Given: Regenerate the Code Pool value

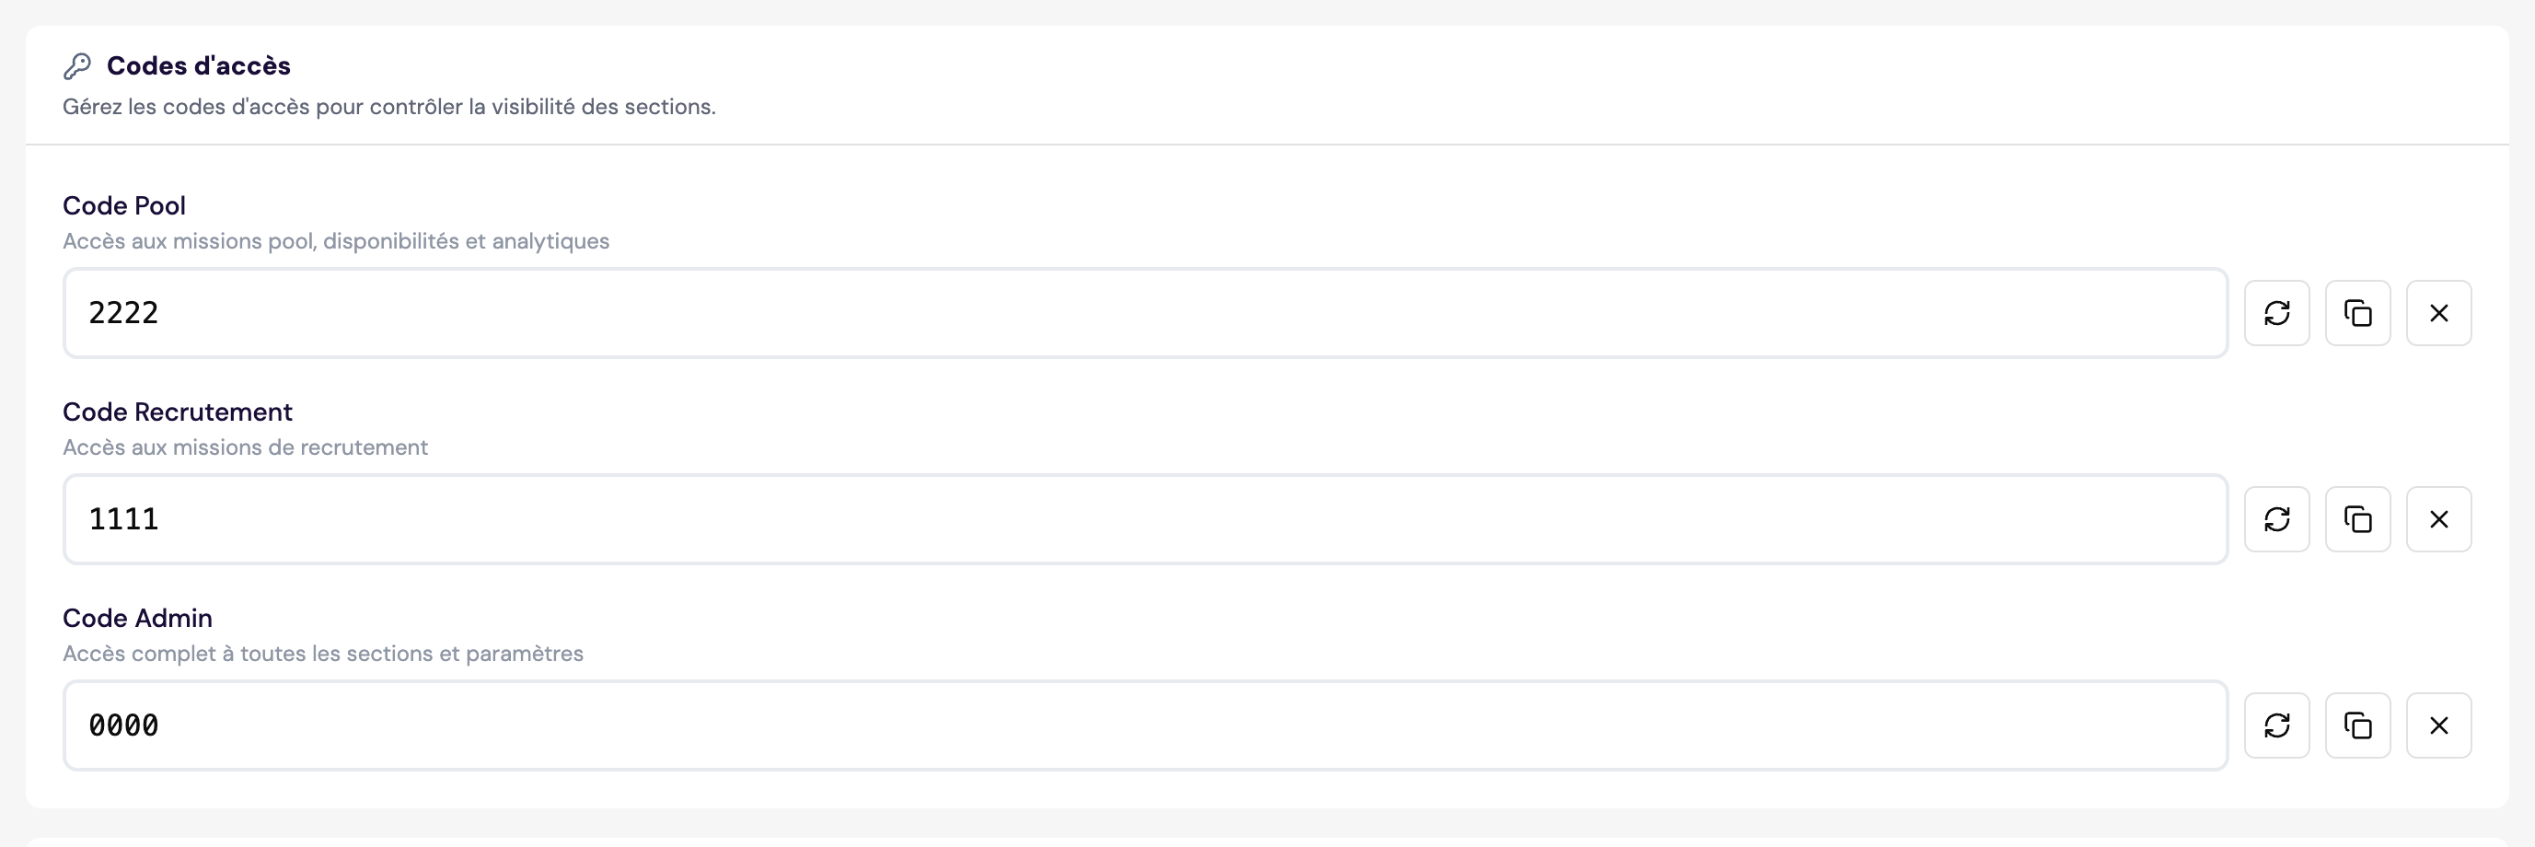Looking at the screenshot, I should 2276,313.
